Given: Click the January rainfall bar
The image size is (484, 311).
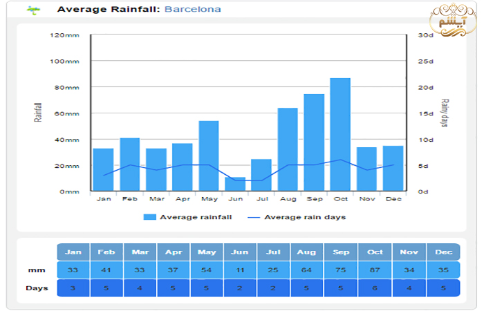Looking at the screenshot, I should 104,170.
